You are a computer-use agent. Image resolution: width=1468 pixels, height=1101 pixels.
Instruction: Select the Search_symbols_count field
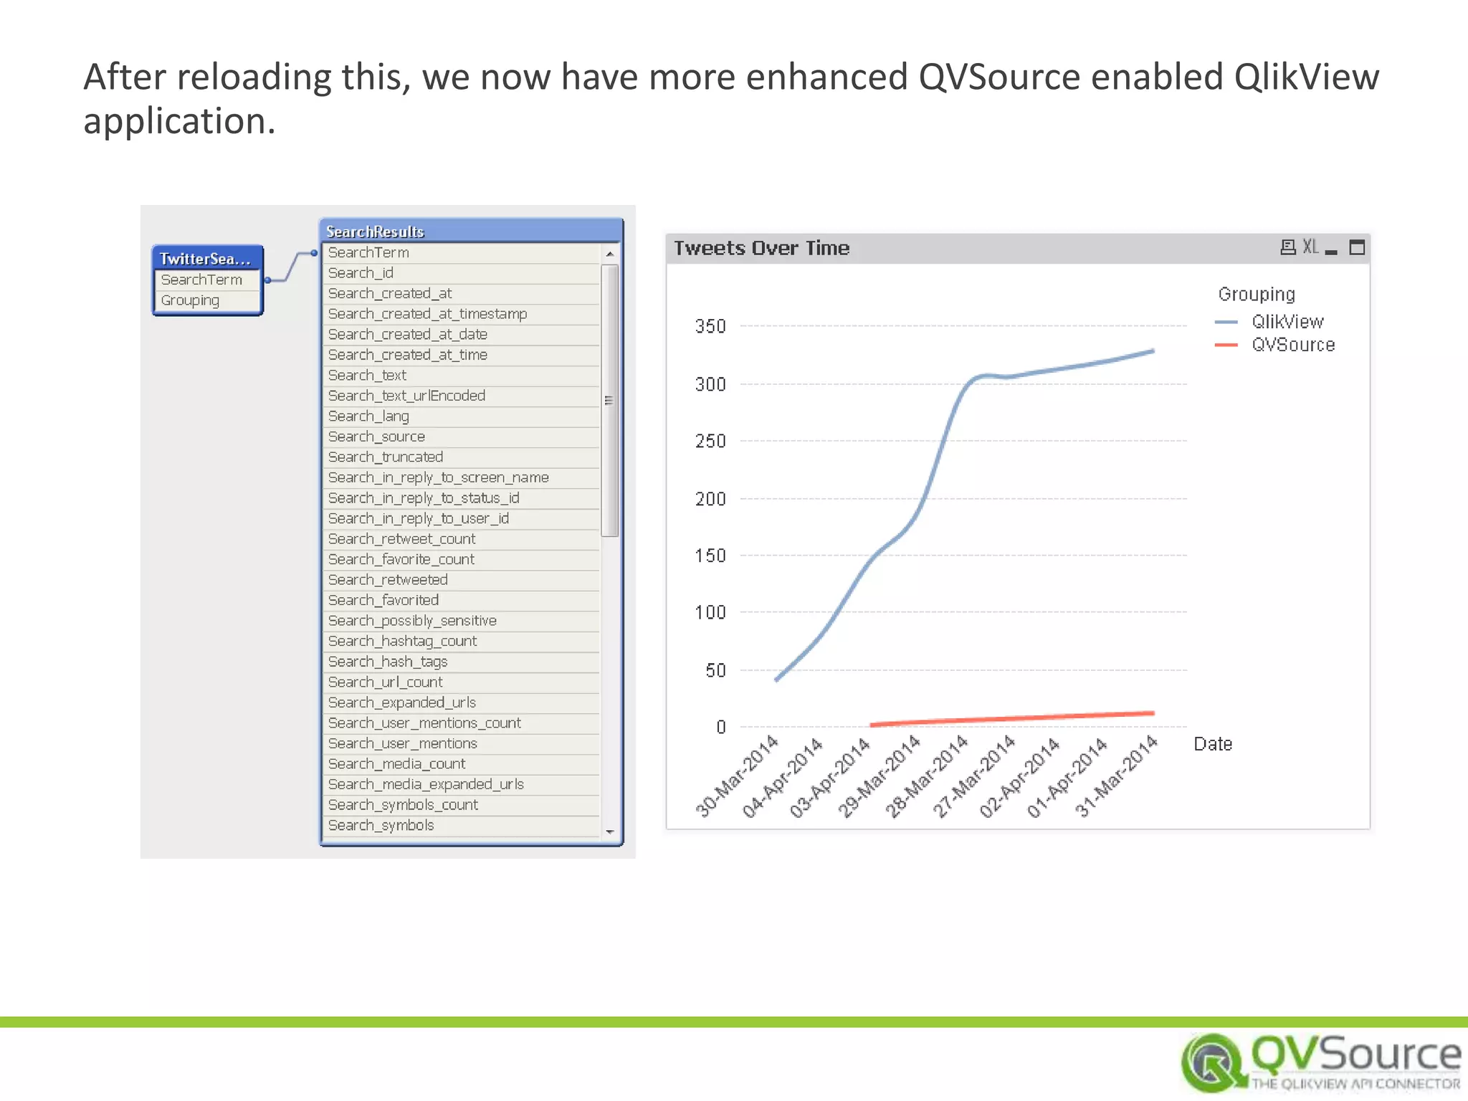click(x=461, y=805)
